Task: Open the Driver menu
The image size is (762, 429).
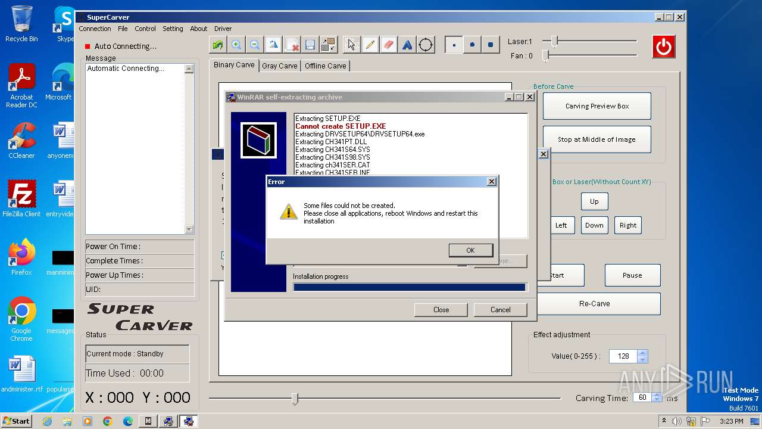Action: coord(223,29)
